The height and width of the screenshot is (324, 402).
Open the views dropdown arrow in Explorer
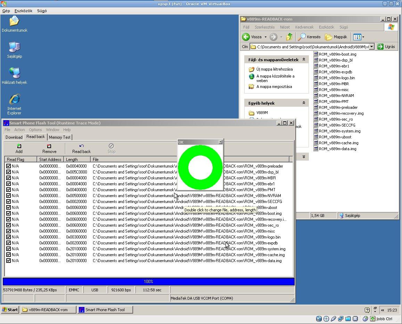[363, 37]
